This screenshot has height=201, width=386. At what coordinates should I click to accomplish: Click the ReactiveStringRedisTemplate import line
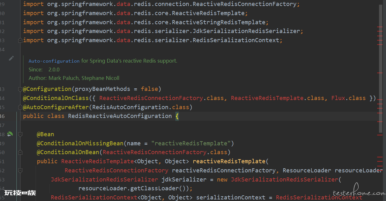(146, 22)
